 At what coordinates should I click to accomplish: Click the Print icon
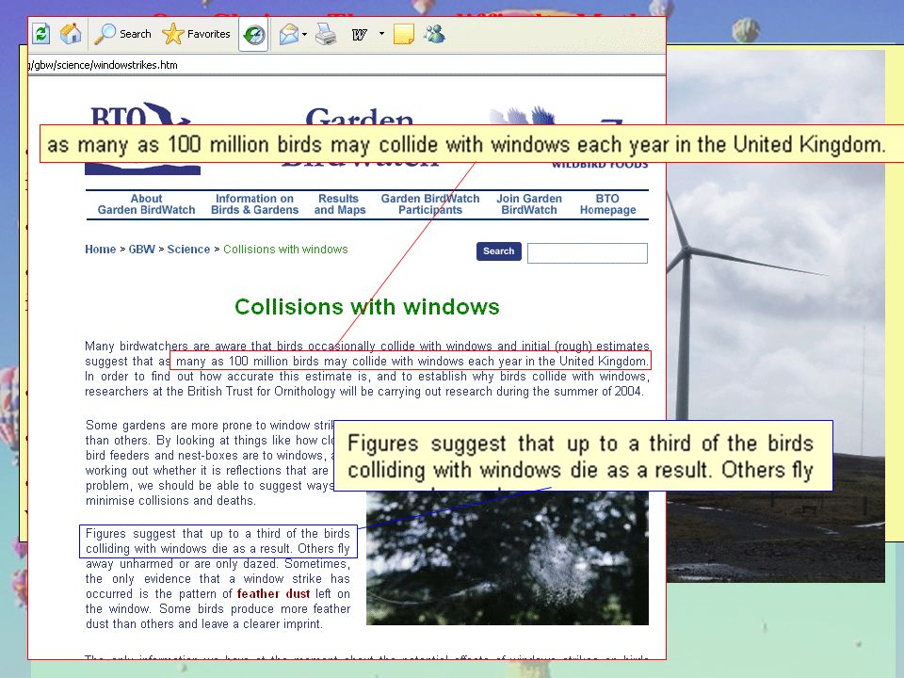point(326,35)
